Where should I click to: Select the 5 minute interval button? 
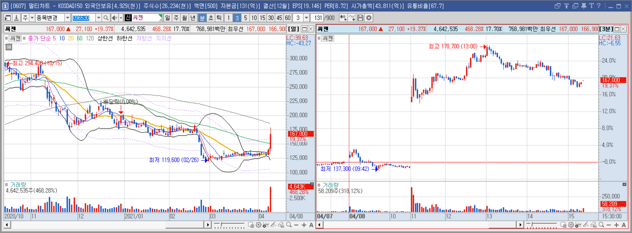[x=245, y=18]
